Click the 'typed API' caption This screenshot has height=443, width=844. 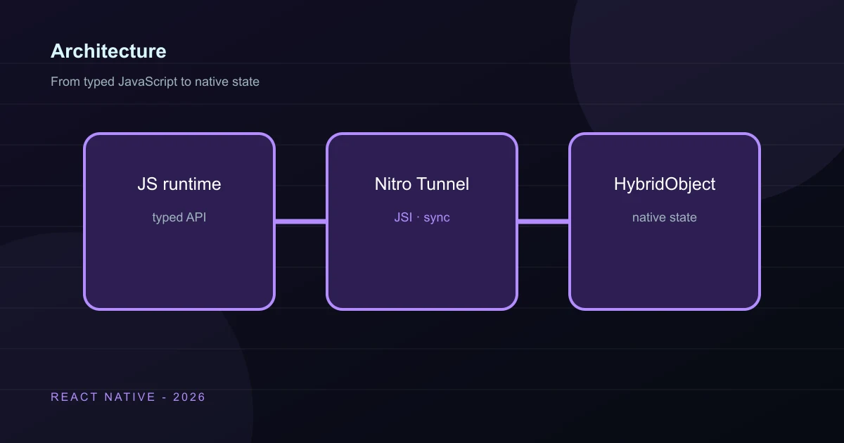coord(179,217)
